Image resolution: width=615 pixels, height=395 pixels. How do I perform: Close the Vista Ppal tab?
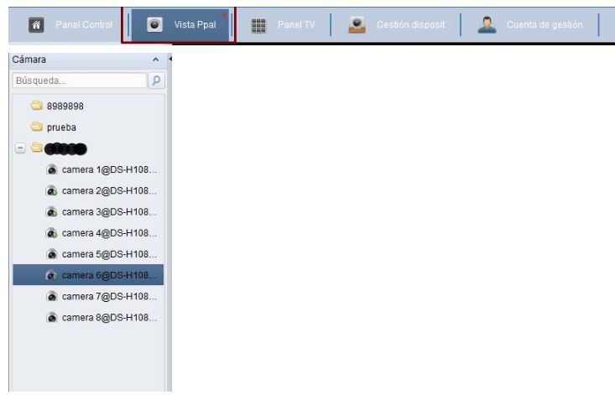pos(224,14)
